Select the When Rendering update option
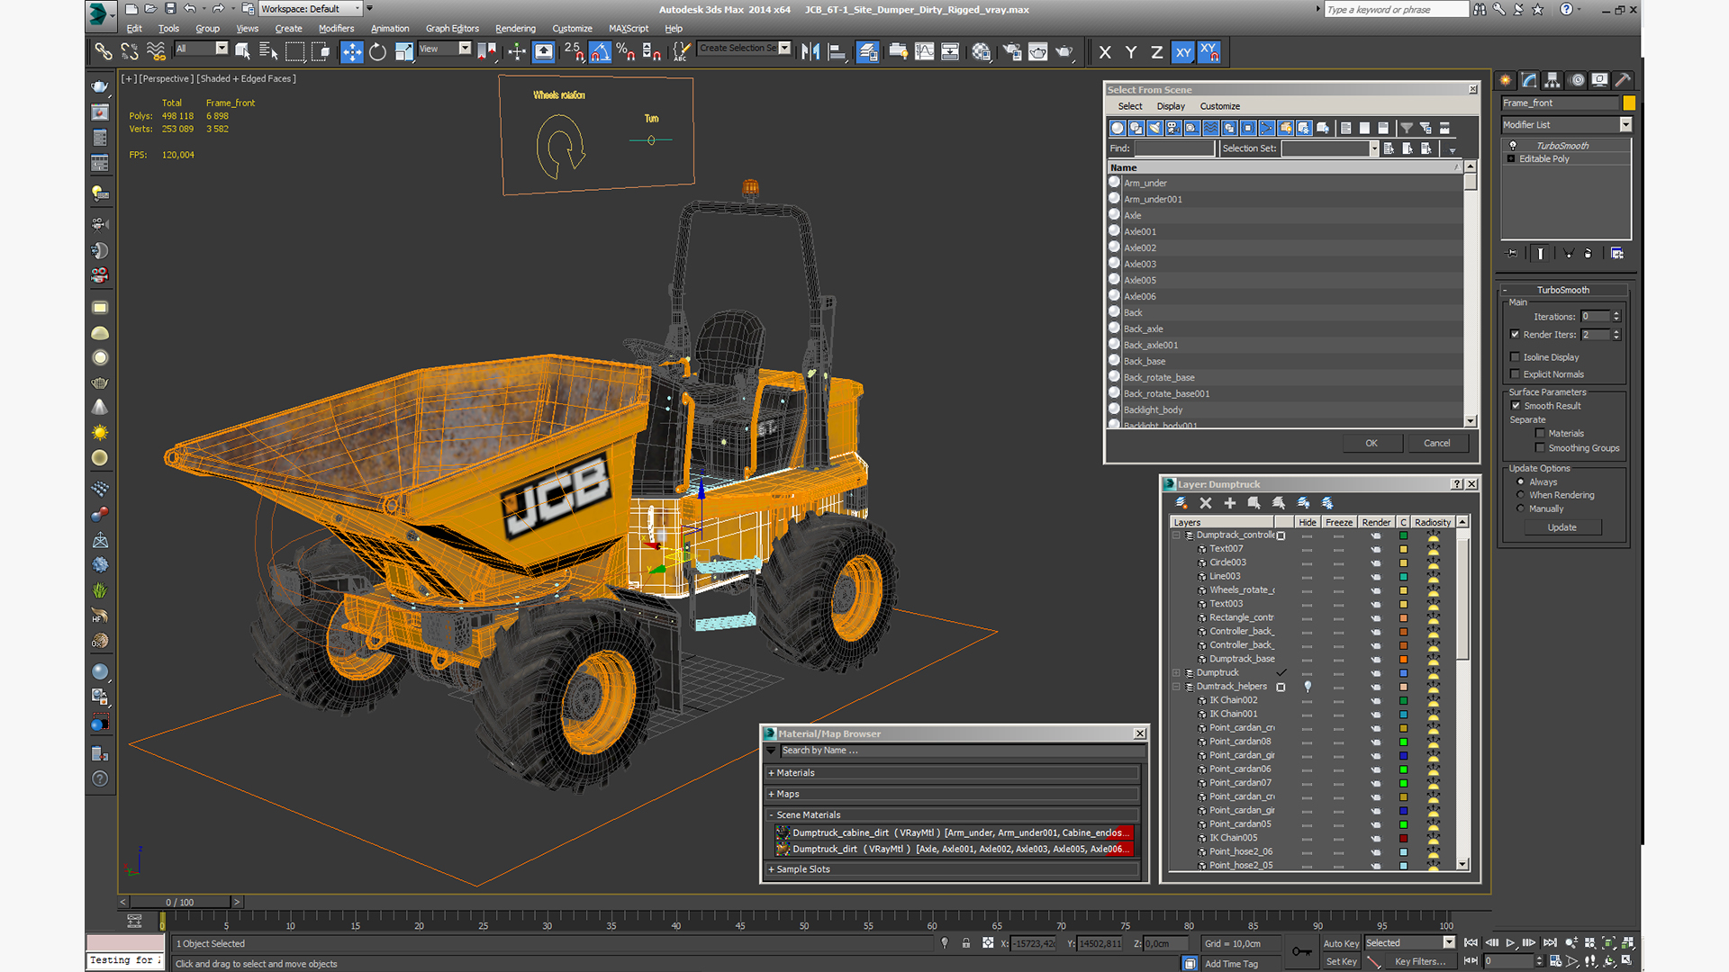The height and width of the screenshot is (972, 1729). point(1521,495)
